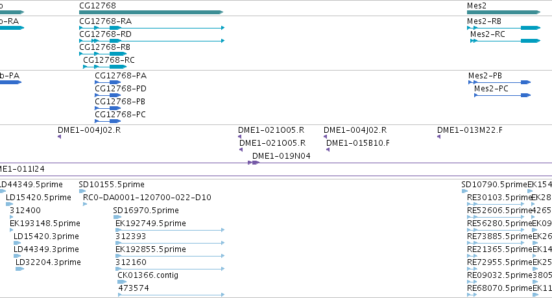Click the DME1-015B10.F arrow marker
The image size is (552, 298).
(328, 150)
